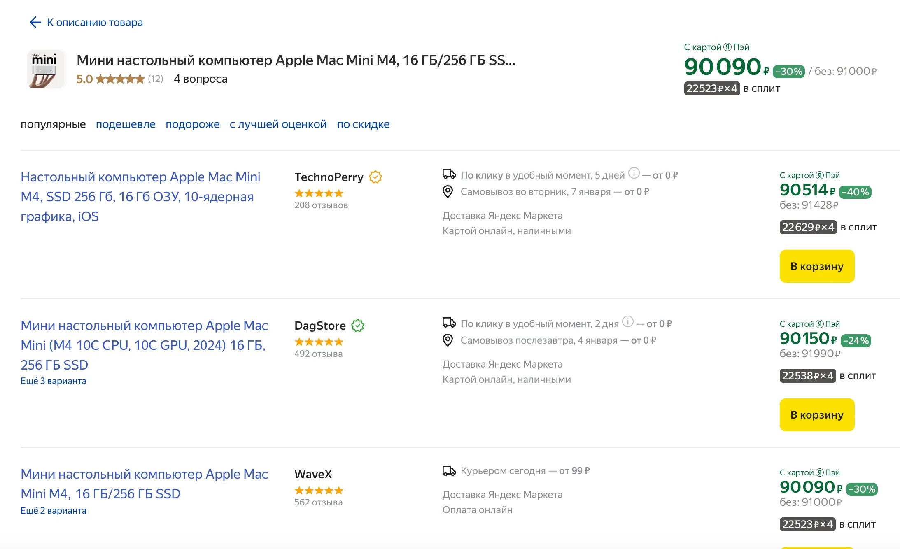The height and width of the screenshot is (549, 900).
Task: Add DagStore offer to cart
Action: pos(817,415)
